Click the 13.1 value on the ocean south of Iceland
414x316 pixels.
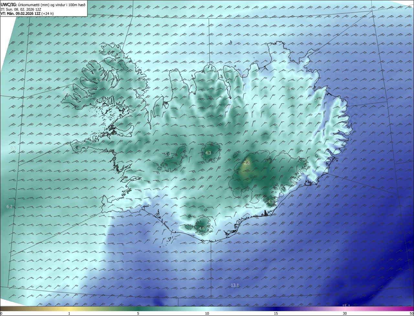[x=235, y=285]
